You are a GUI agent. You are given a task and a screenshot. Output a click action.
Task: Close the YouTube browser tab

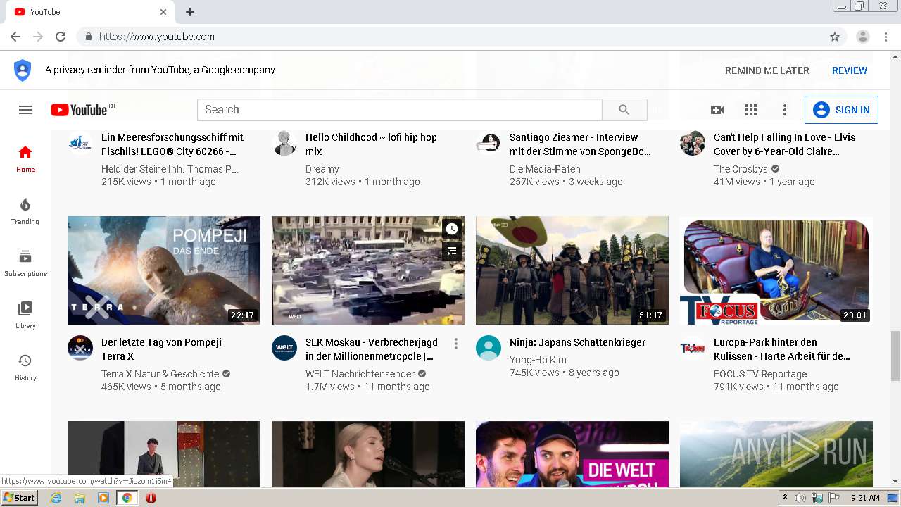pyautogui.click(x=163, y=12)
